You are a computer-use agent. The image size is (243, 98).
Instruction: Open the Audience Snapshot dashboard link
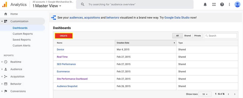click(x=67, y=86)
